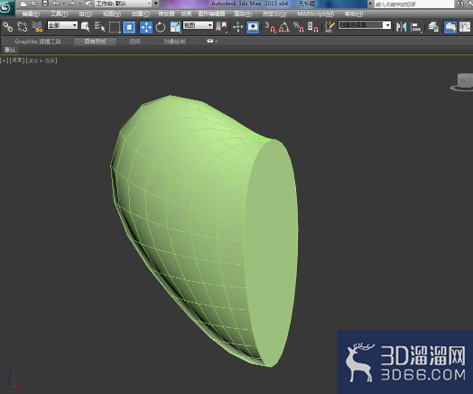473x394 pixels.
Task: Select the Select and Link chain tool
Action: click(x=8, y=27)
